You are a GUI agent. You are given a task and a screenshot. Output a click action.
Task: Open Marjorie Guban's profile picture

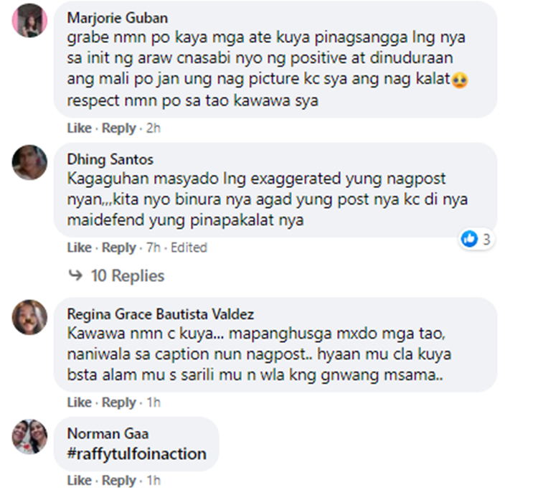(x=29, y=19)
